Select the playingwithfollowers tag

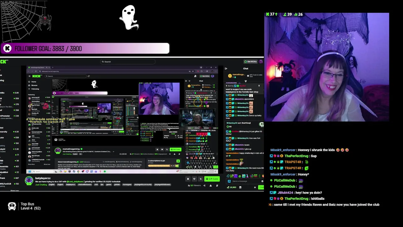coord(162,185)
